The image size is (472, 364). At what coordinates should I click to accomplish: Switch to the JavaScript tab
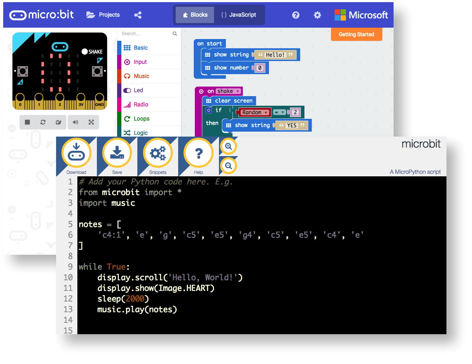click(238, 15)
